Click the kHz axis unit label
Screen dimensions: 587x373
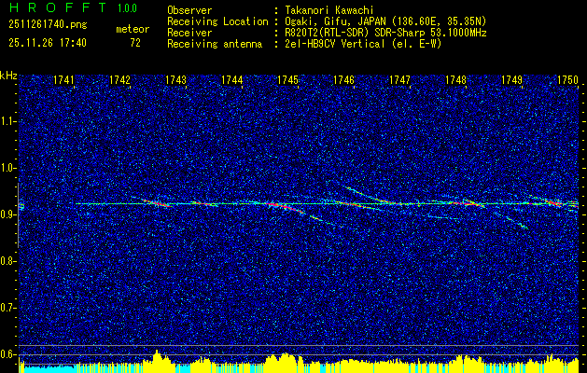pyautogui.click(x=8, y=76)
